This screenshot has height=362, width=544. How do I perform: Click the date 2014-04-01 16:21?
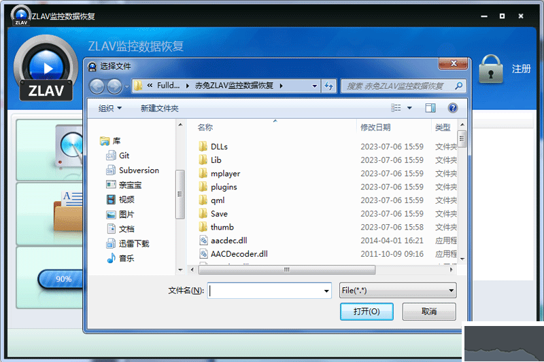[392, 240]
